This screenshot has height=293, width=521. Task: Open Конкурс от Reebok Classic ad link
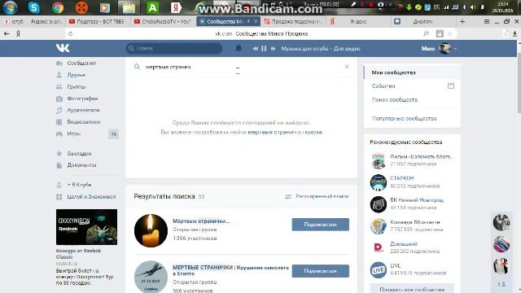78,254
